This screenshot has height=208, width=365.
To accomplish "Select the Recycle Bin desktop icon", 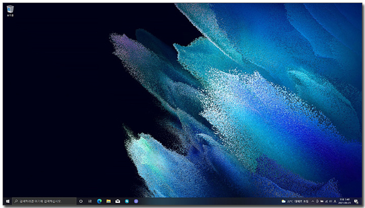I will [10, 11].
